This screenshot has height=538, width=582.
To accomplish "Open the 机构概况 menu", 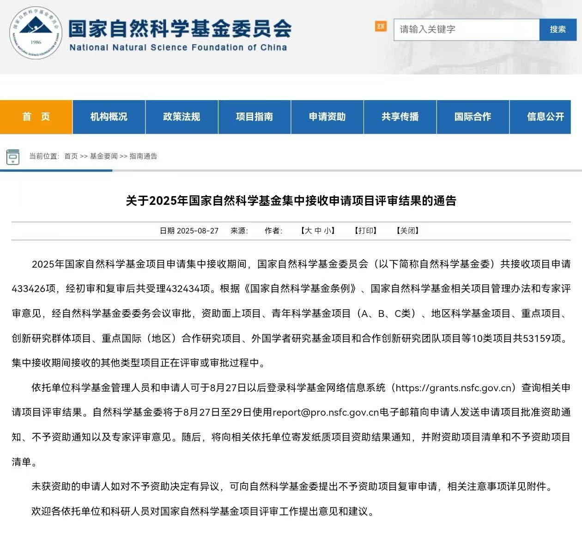I will pyautogui.click(x=109, y=117).
